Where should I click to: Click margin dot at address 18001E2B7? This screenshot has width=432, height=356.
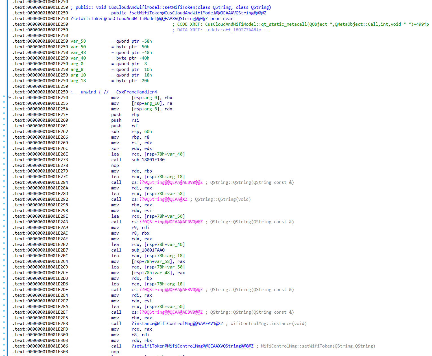(x=4, y=249)
